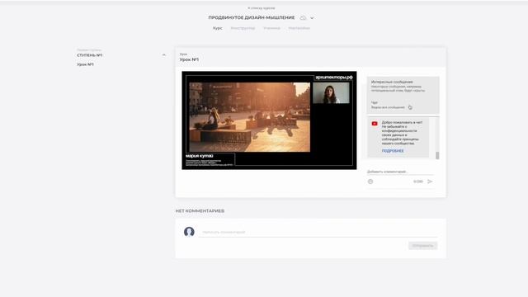Select the 'Курс' tab

[x=218, y=28]
